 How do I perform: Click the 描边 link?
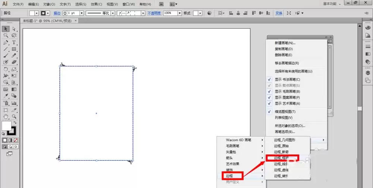click(x=57, y=13)
